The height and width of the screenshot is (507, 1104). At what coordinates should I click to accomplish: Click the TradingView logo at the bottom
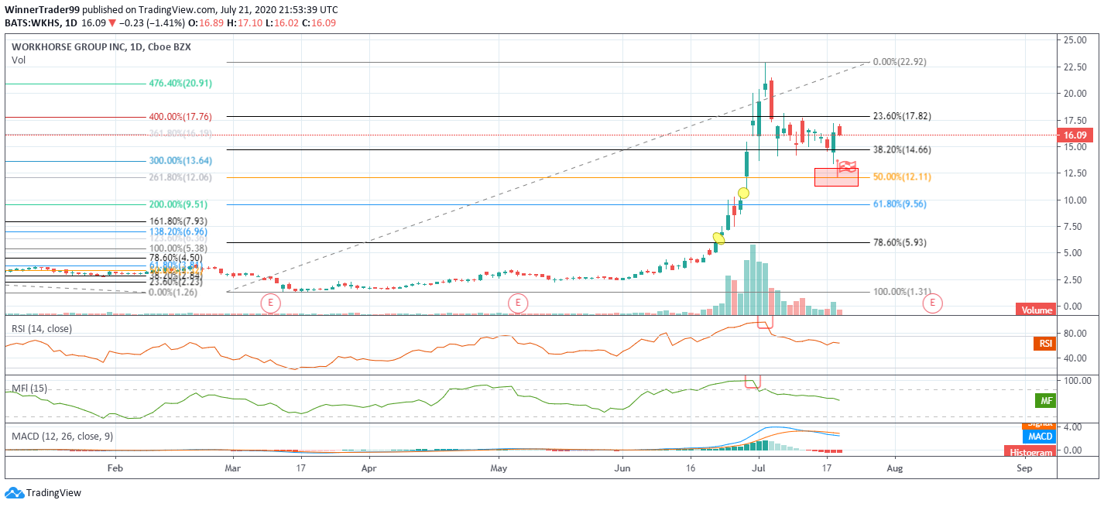(43, 493)
